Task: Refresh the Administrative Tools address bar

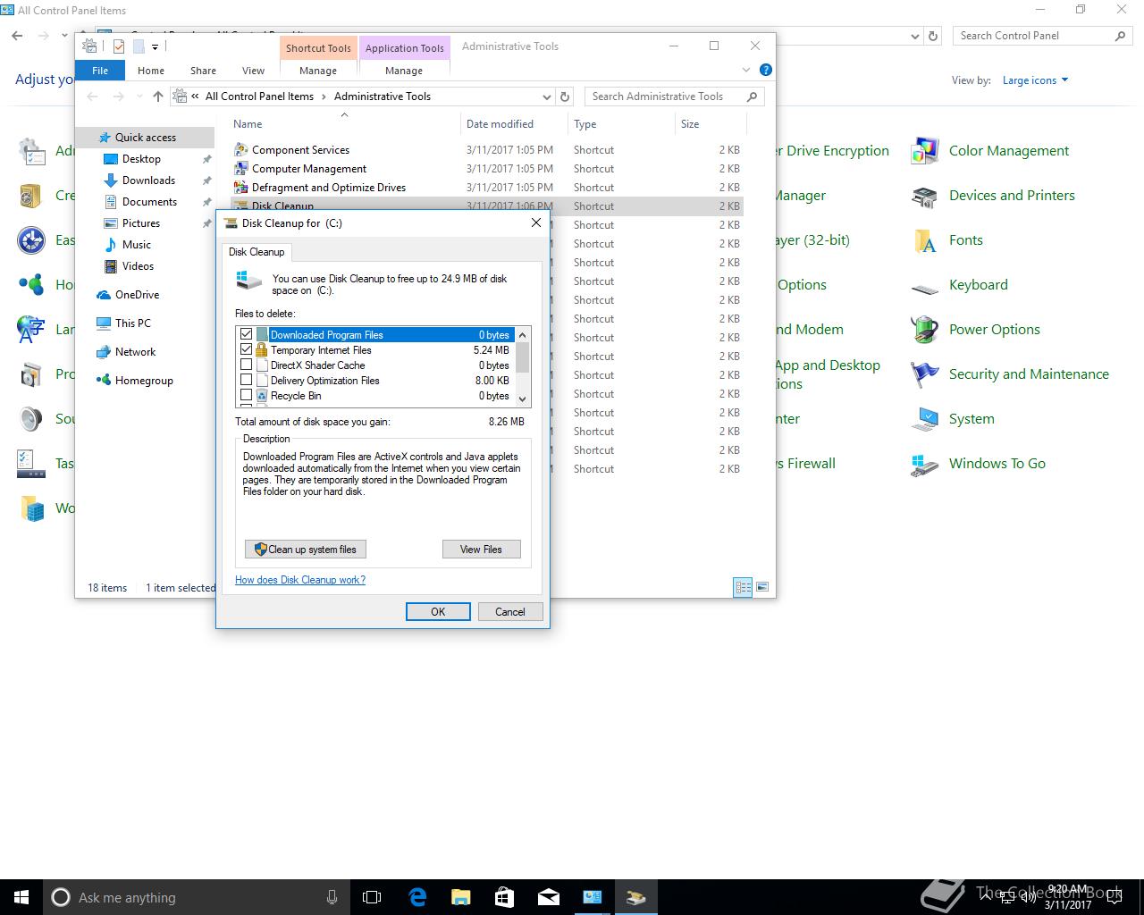Action: pos(565,97)
